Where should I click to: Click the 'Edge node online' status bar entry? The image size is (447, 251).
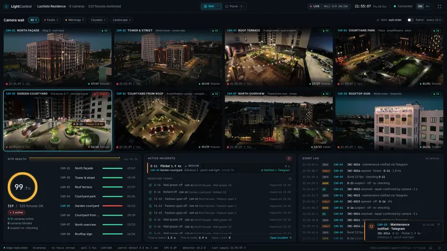(16, 248)
